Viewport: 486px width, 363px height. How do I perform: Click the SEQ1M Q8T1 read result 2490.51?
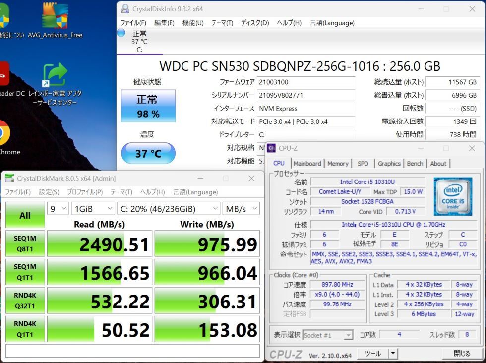(100, 243)
